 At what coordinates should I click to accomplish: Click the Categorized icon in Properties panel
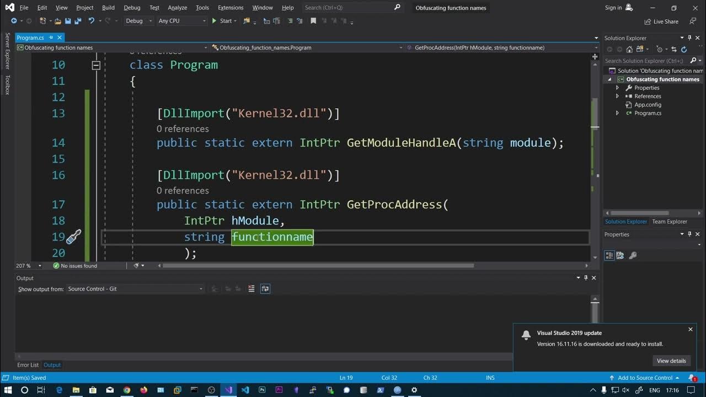(609, 255)
